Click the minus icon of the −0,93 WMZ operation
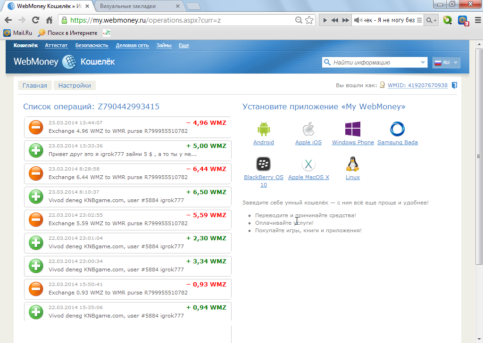 click(x=36, y=289)
